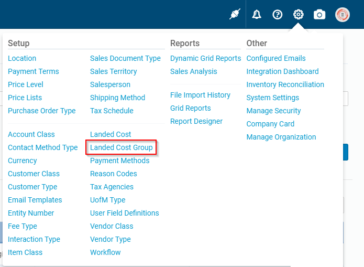Screen dimensions: 364x267
Task: Go to Inventory Reconciliation
Action: tap(285, 84)
